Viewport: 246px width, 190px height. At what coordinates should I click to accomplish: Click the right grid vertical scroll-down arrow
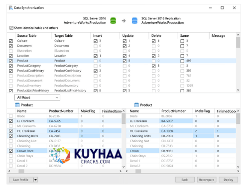point(238,167)
